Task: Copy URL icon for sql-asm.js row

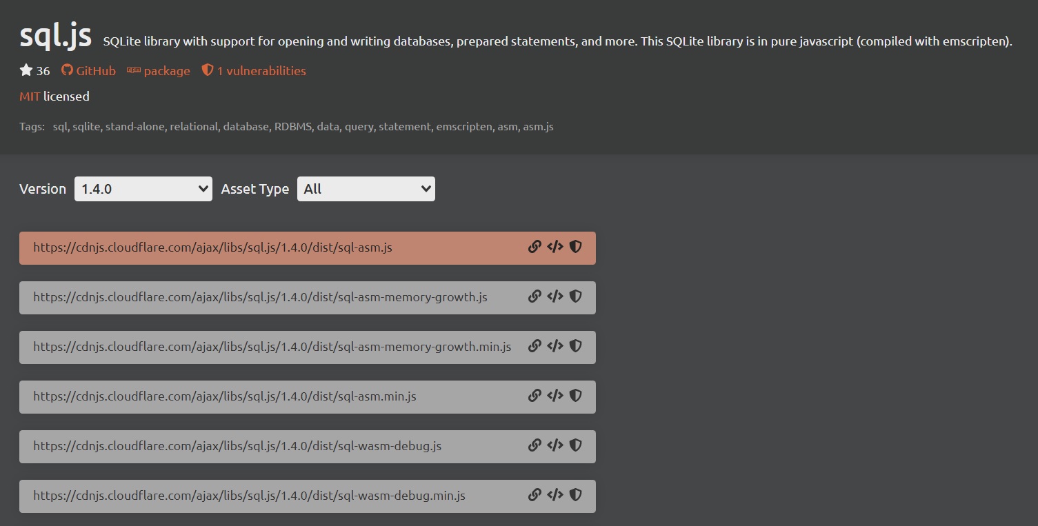Action: (x=535, y=247)
